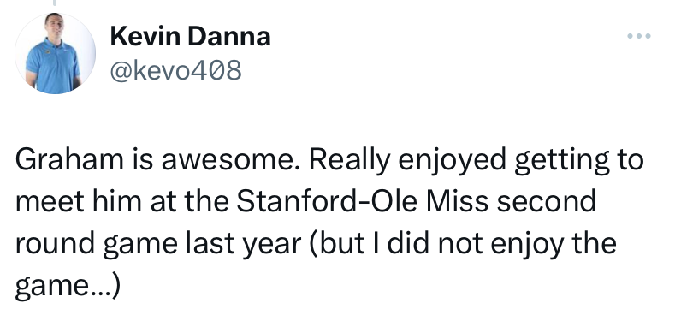675x333 pixels.
Task: Open the @kevo408 handle link
Action: click(175, 70)
